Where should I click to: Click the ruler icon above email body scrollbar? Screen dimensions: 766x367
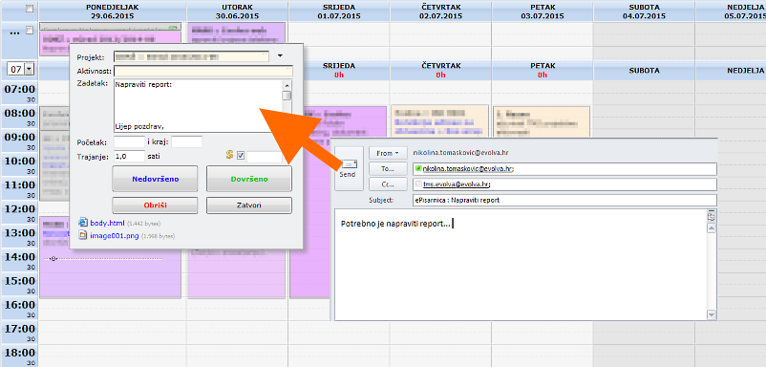(x=712, y=217)
